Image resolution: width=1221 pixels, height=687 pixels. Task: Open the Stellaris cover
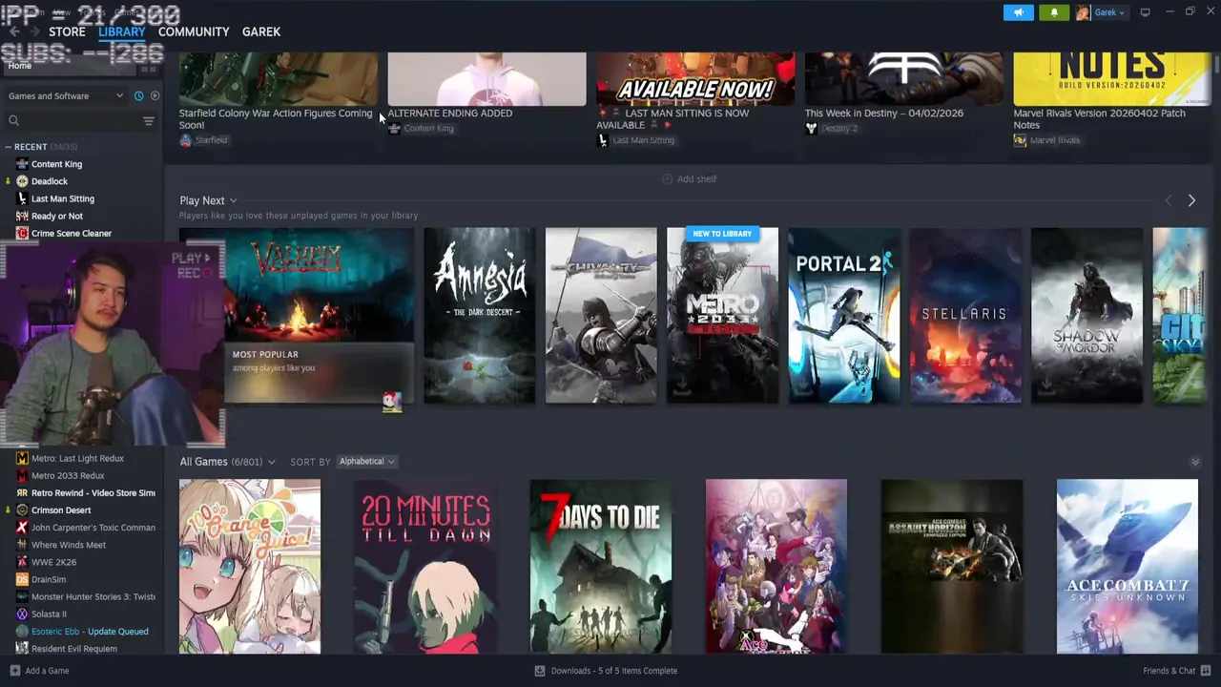point(964,315)
